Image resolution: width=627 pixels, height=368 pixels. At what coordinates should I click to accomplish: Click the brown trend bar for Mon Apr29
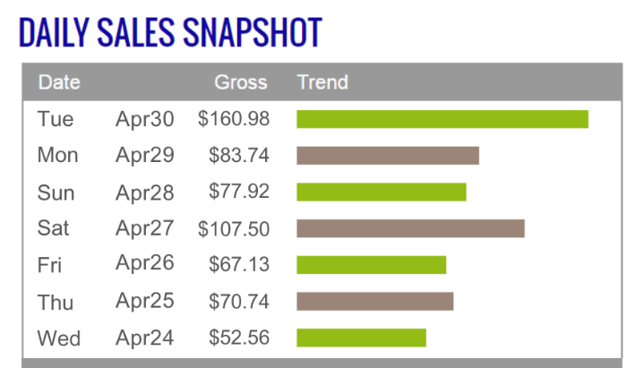click(387, 156)
